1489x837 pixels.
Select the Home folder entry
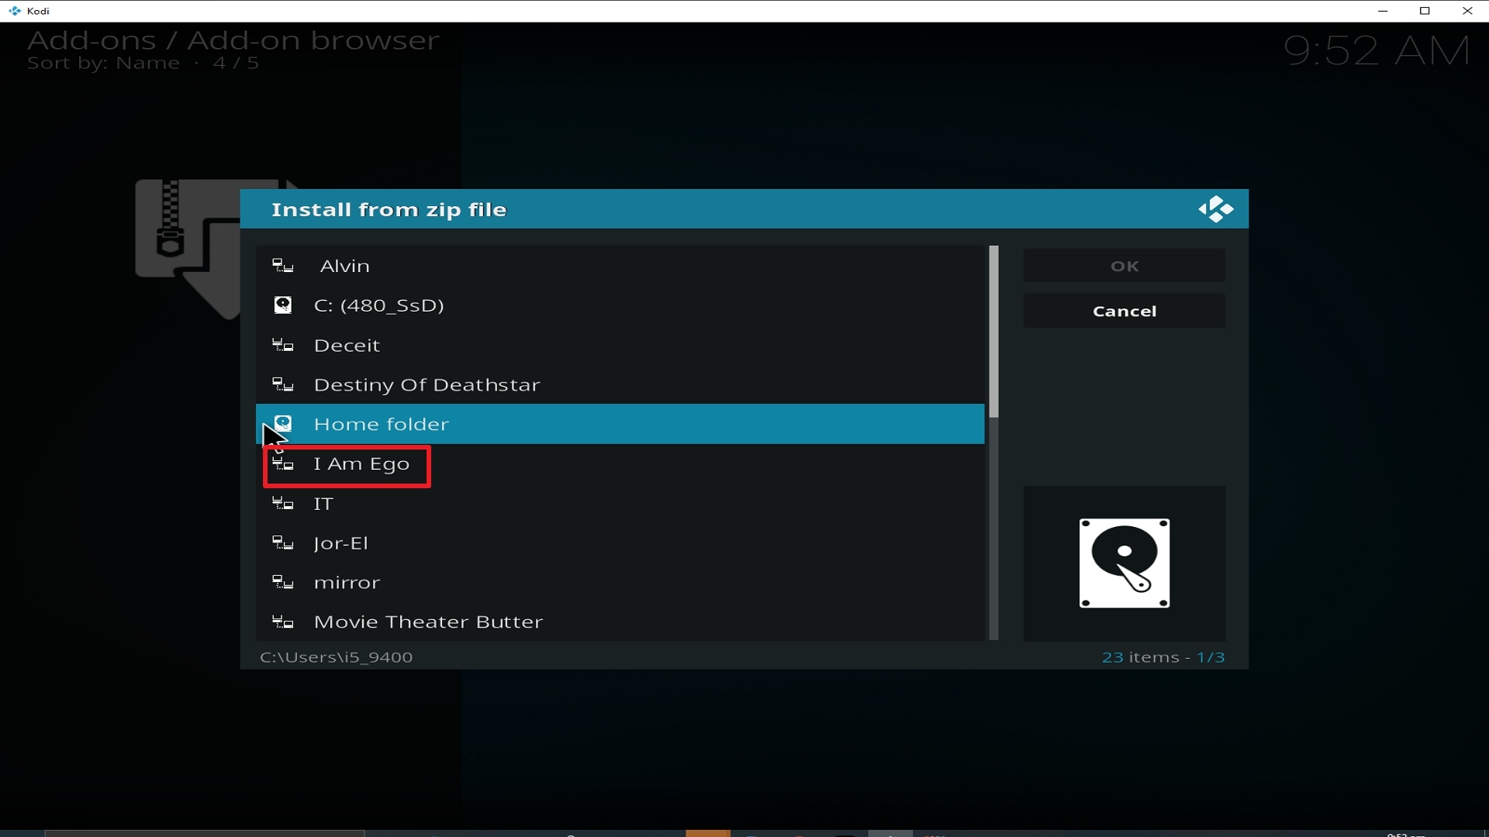pyautogui.click(x=620, y=424)
